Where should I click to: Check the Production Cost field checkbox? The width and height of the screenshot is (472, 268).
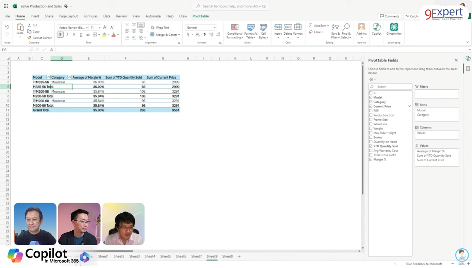pos(371,115)
